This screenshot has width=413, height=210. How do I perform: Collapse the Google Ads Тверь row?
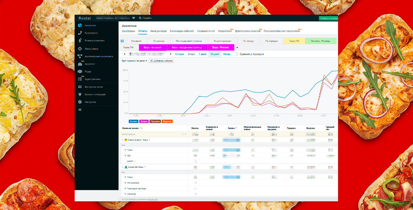(123, 167)
